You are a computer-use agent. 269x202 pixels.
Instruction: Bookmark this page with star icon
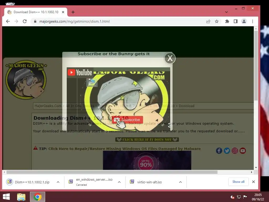tap(217, 21)
